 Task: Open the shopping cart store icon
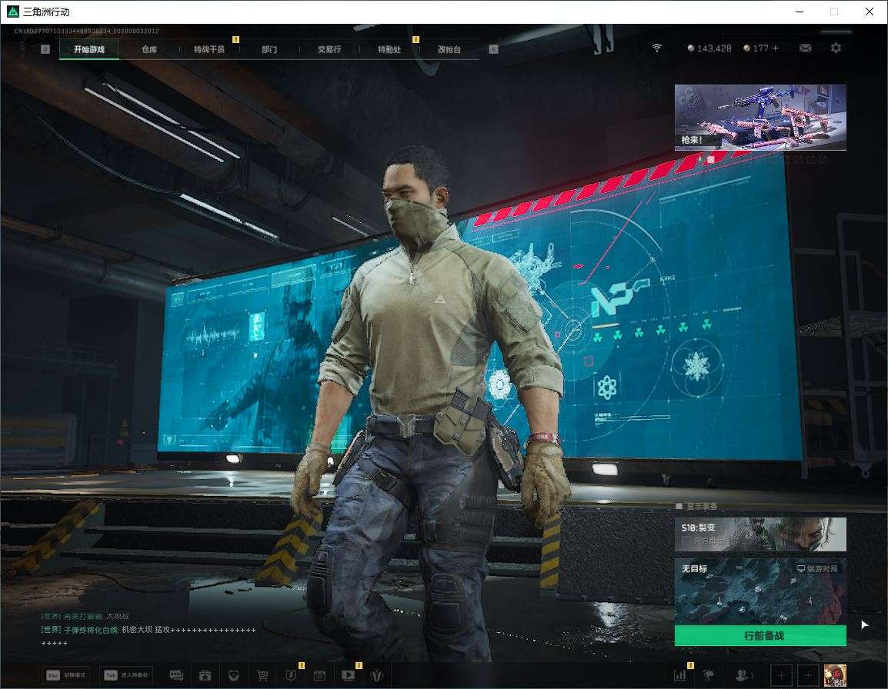click(x=262, y=675)
